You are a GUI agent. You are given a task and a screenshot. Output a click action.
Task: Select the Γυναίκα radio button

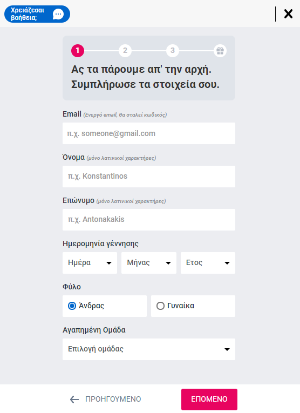click(x=160, y=306)
